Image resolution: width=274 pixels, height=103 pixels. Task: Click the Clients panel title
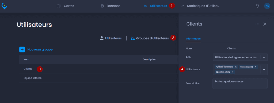[194, 24]
